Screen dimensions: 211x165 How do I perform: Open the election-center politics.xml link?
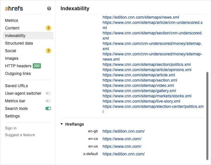(153, 109)
